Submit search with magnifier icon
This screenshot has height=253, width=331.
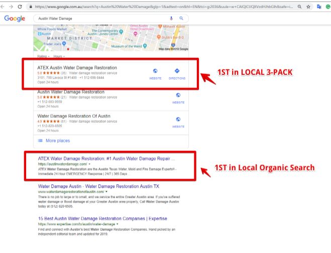point(181,19)
